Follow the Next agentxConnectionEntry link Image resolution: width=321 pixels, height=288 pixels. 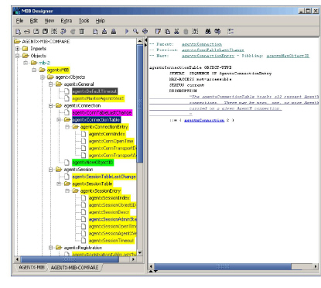pyautogui.click(x=208, y=56)
